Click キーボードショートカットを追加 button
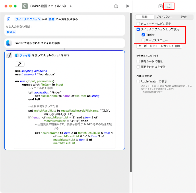 [x=159, y=46]
